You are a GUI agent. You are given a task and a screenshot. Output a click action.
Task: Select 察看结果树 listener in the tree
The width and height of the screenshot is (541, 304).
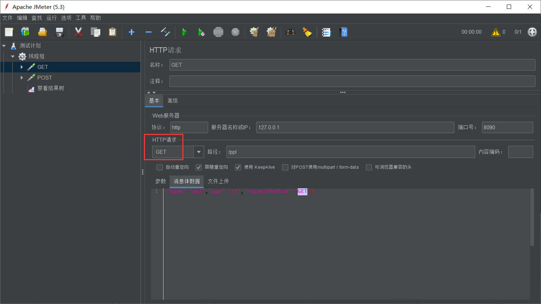pyautogui.click(x=51, y=88)
